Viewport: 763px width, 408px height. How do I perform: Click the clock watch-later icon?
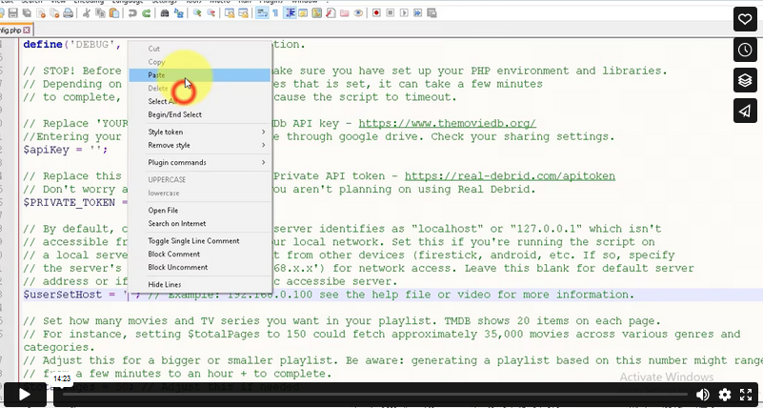744,50
